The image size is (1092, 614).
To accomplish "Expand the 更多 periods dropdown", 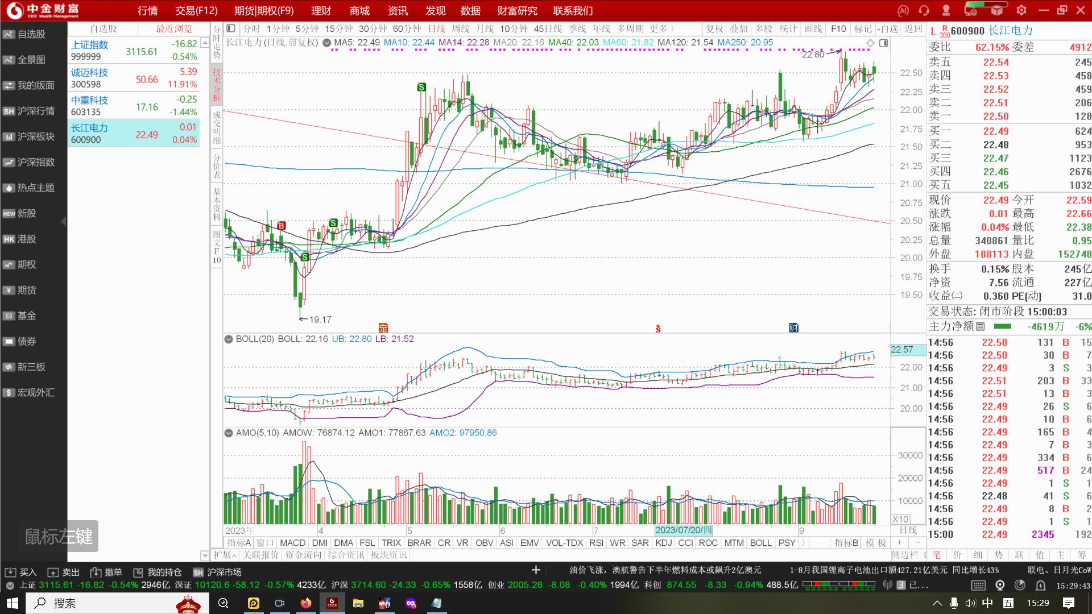I will [662, 28].
